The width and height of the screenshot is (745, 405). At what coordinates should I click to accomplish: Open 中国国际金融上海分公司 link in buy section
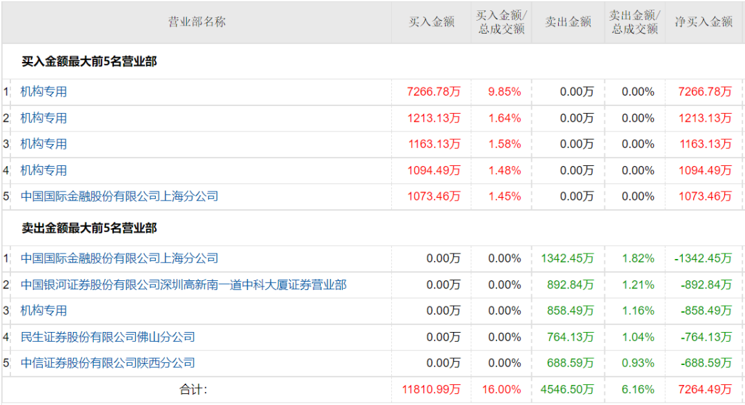[119, 196]
